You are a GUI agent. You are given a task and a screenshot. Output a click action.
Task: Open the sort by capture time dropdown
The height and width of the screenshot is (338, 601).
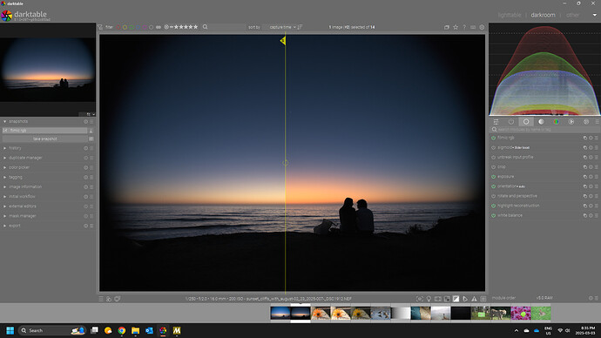282,27
